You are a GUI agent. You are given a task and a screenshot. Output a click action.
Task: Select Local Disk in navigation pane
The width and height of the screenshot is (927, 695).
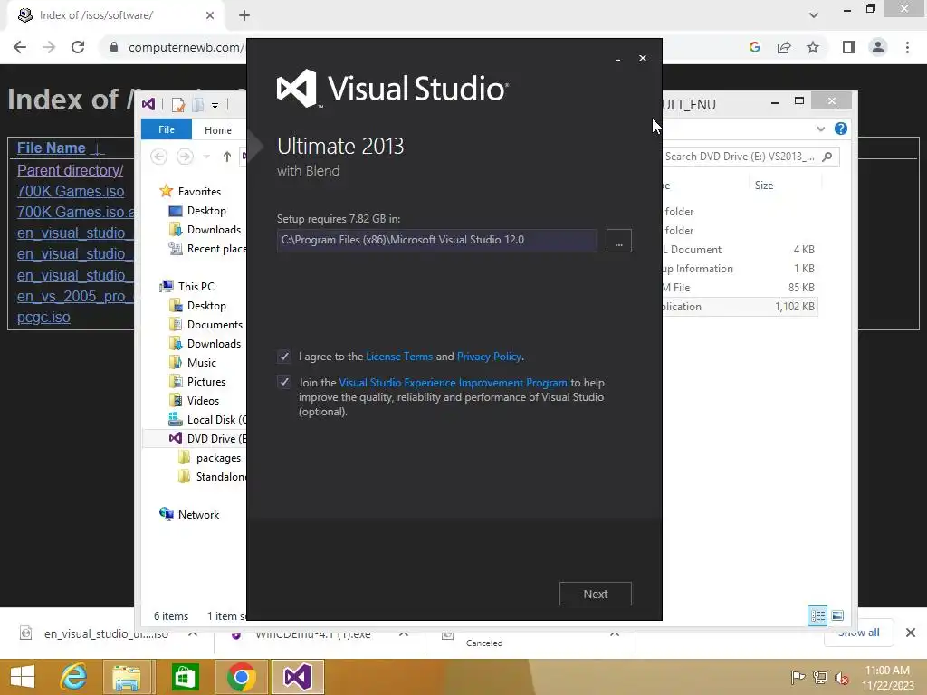[207, 420]
